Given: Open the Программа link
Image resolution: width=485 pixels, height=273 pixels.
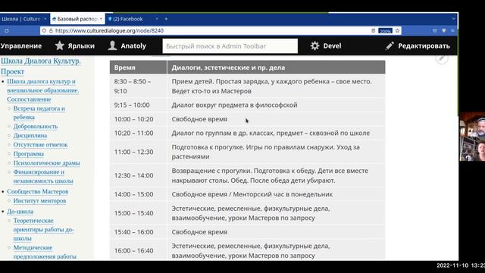Looking at the screenshot, I should [x=29, y=154].
